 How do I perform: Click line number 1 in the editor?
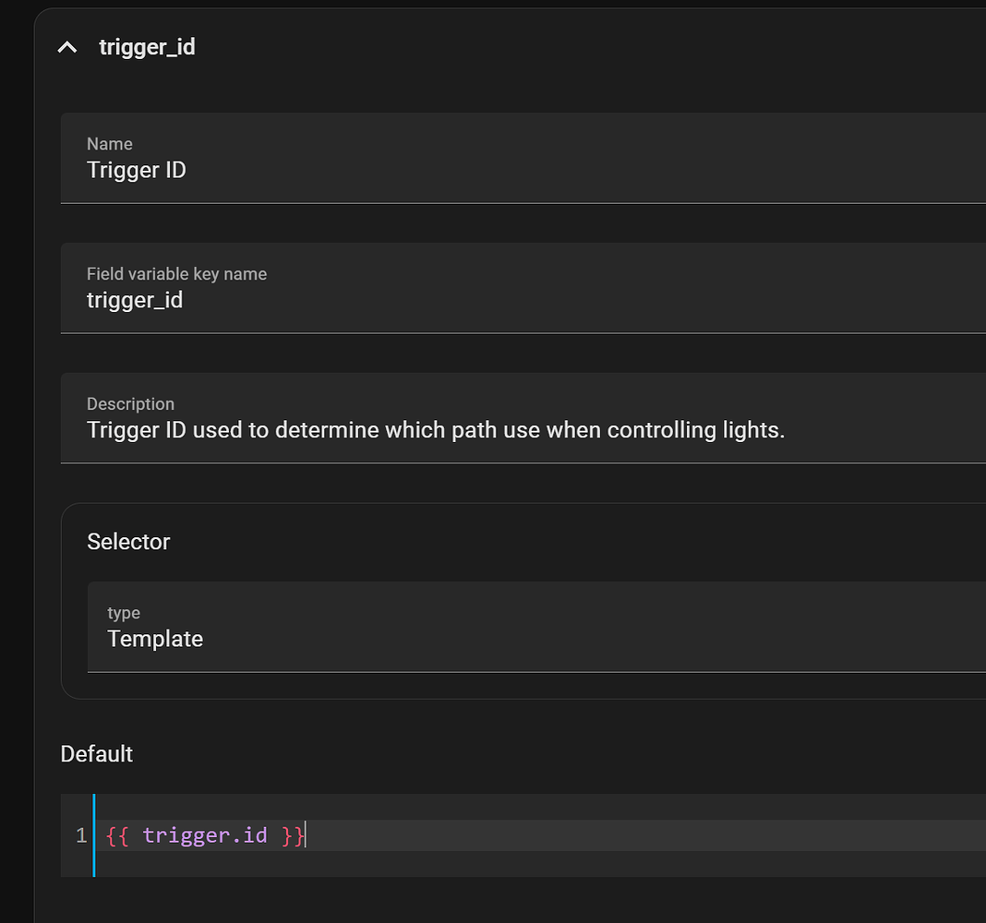tap(80, 834)
